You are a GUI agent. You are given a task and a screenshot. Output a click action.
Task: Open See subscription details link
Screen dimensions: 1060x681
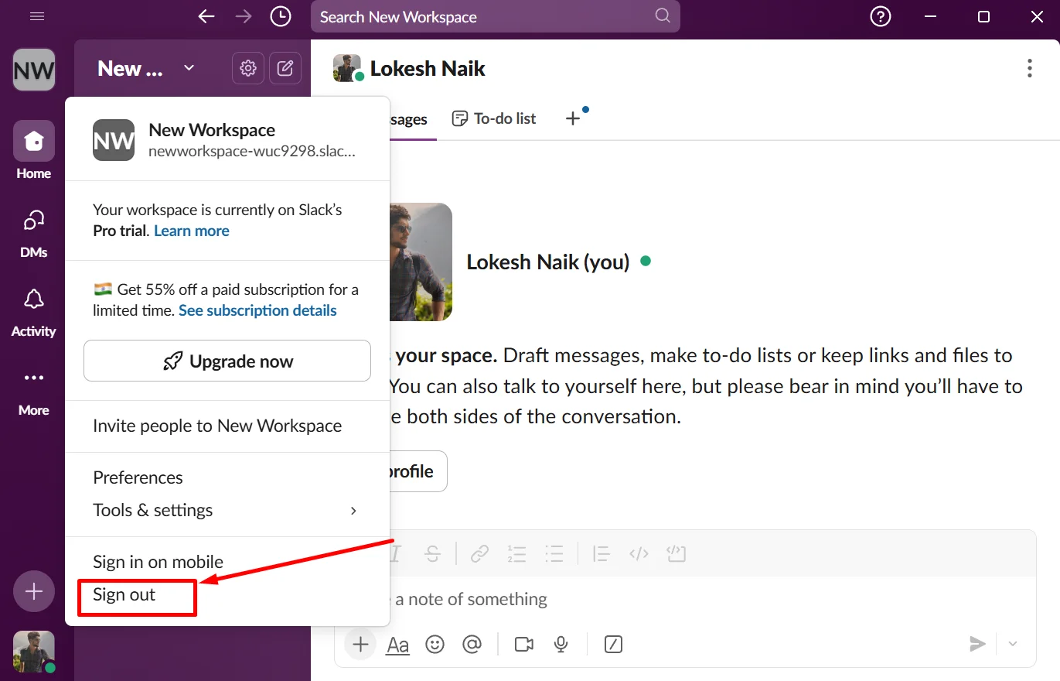click(257, 310)
